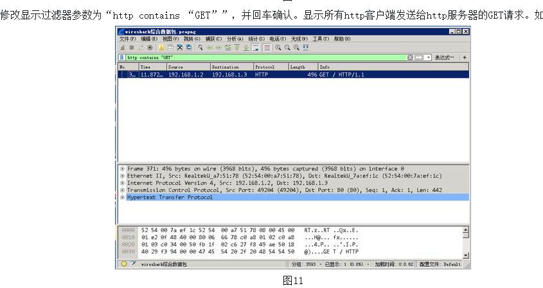Open the 捕获(C) menu
The image size is (543, 288).
pyautogui.click(x=214, y=39)
